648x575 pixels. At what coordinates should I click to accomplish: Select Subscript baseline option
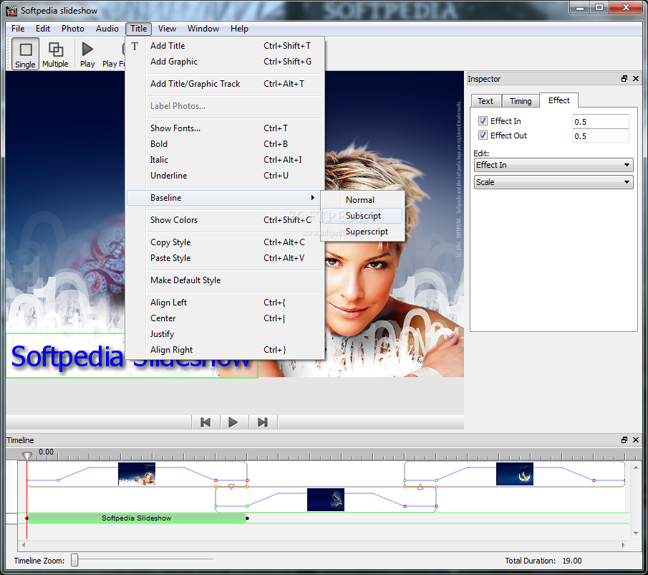tap(362, 216)
